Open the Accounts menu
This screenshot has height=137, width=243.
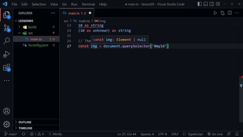coord(6,111)
